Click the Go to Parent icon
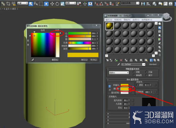The height and width of the screenshot is (128, 176). [x=155, y=60]
